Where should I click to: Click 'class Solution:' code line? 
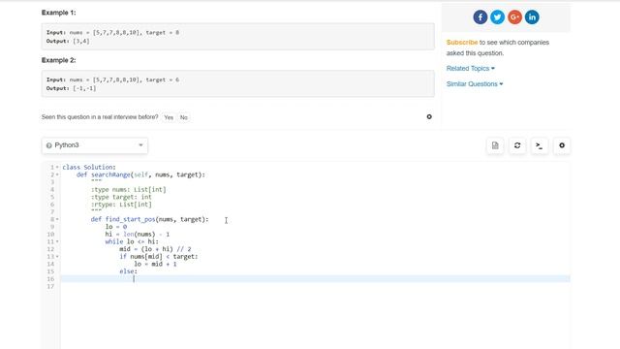[x=89, y=167]
